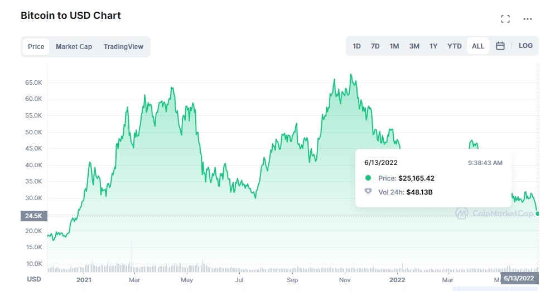
Task: Click the 6/13/2022 date axis label
Action: [x=519, y=278]
